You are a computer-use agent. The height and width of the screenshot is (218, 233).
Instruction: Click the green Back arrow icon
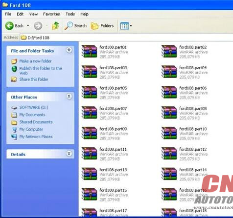click(x=9, y=26)
